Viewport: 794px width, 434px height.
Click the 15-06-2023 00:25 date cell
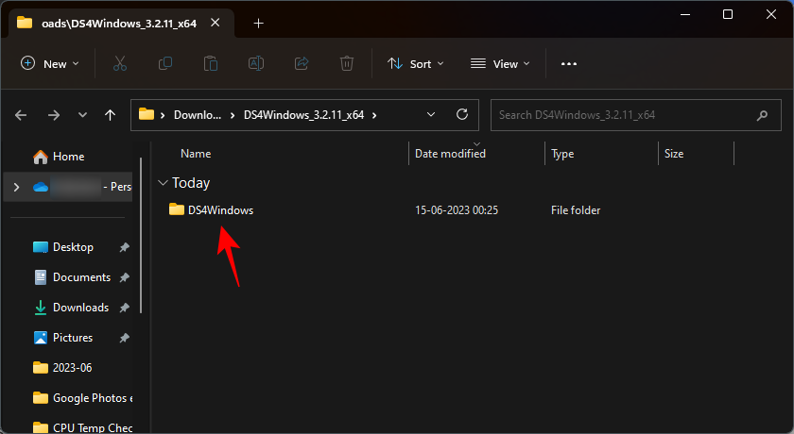457,210
